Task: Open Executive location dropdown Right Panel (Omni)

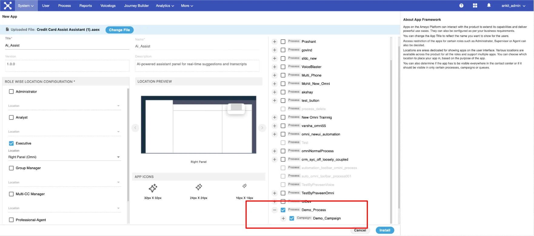Action: (64, 157)
